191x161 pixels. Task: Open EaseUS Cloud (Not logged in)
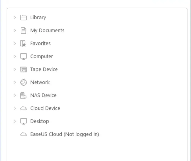pos(64,134)
